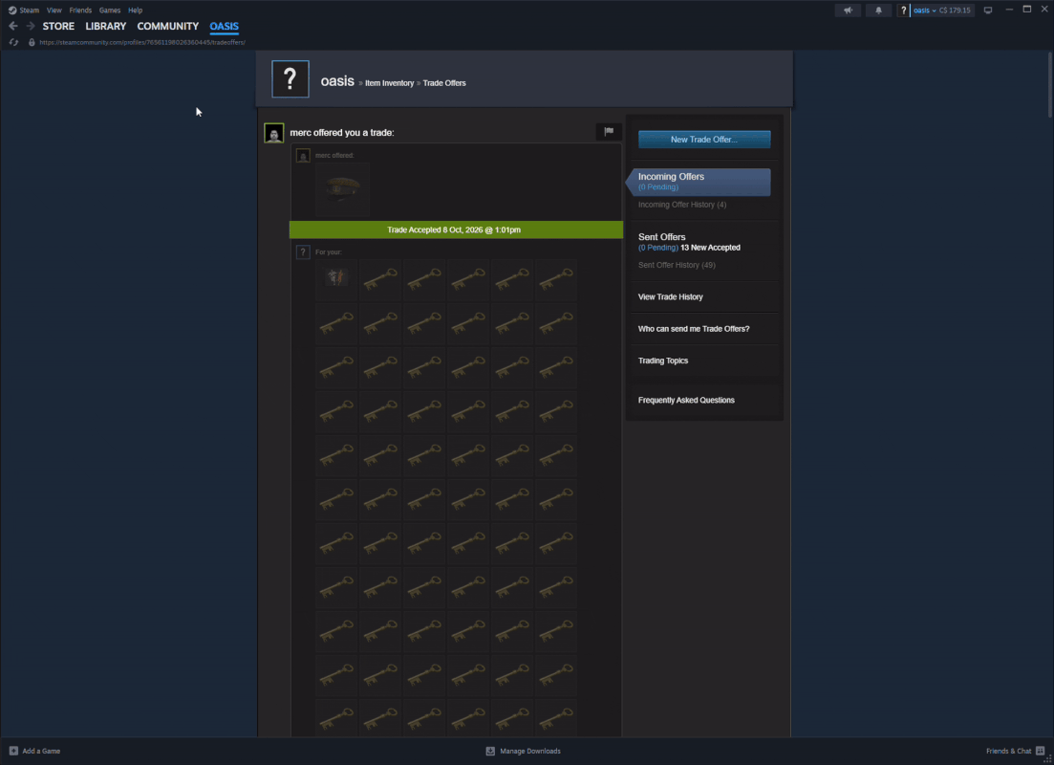This screenshot has height=765, width=1054.
Task: Click the wallet balance C$ 179.15
Action: click(955, 11)
